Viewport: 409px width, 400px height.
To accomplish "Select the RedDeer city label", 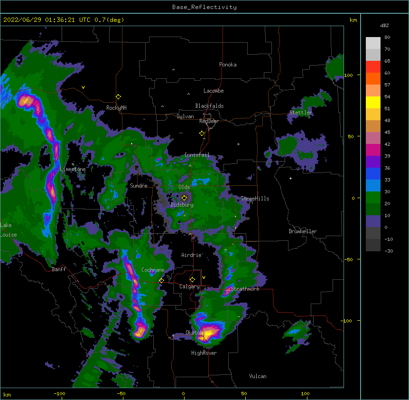I will [209, 121].
